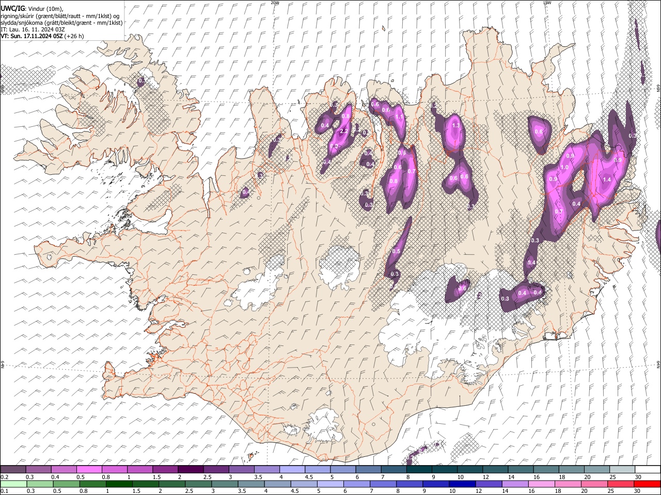Select the 'rigning/skúrir' legend description line

(59, 15)
